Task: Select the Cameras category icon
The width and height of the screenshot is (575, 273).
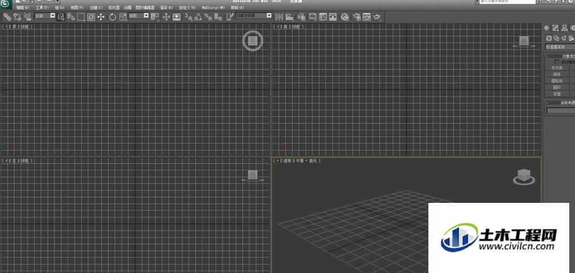Action: click(x=571, y=38)
